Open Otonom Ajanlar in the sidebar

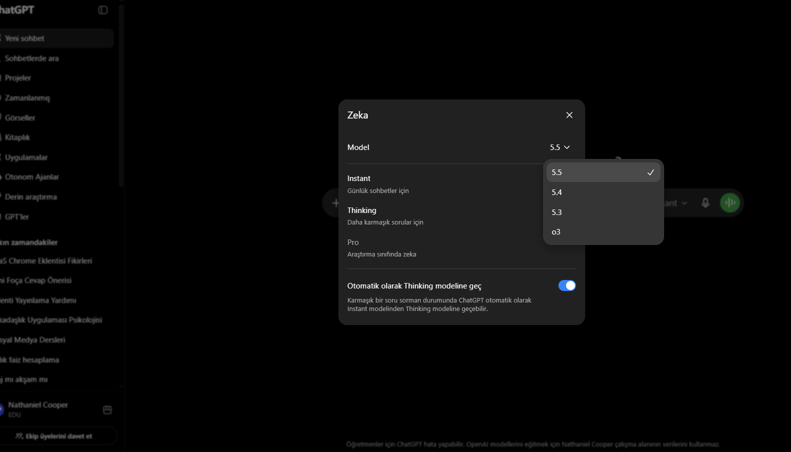click(x=57, y=177)
